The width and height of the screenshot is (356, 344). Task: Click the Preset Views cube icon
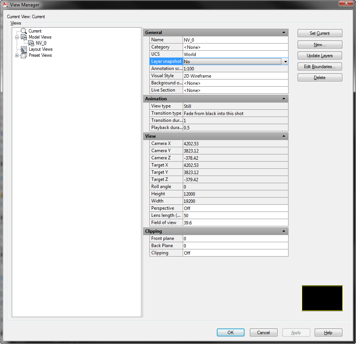coord(24,55)
